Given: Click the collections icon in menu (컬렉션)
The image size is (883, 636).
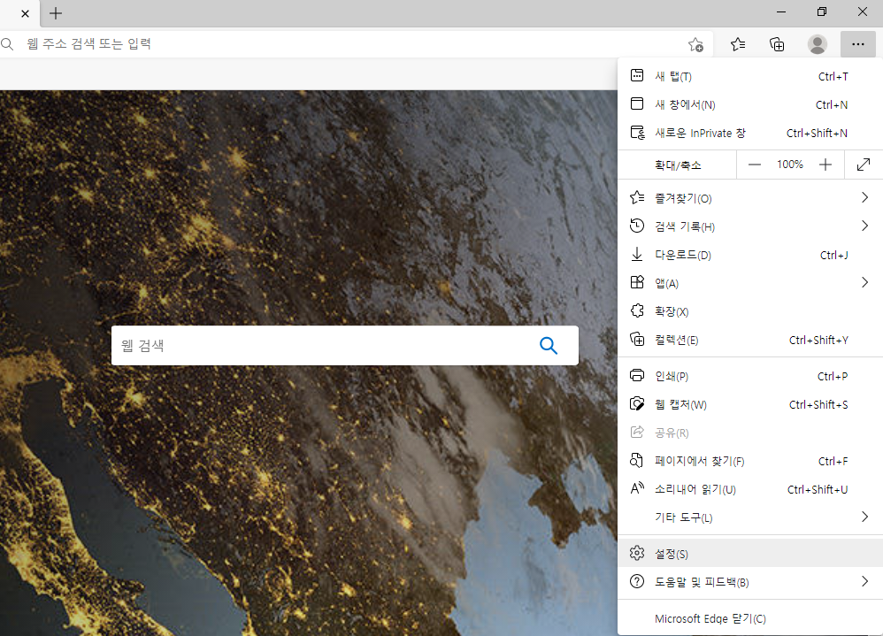Looking at the screenshot, I should coord(637,339).
